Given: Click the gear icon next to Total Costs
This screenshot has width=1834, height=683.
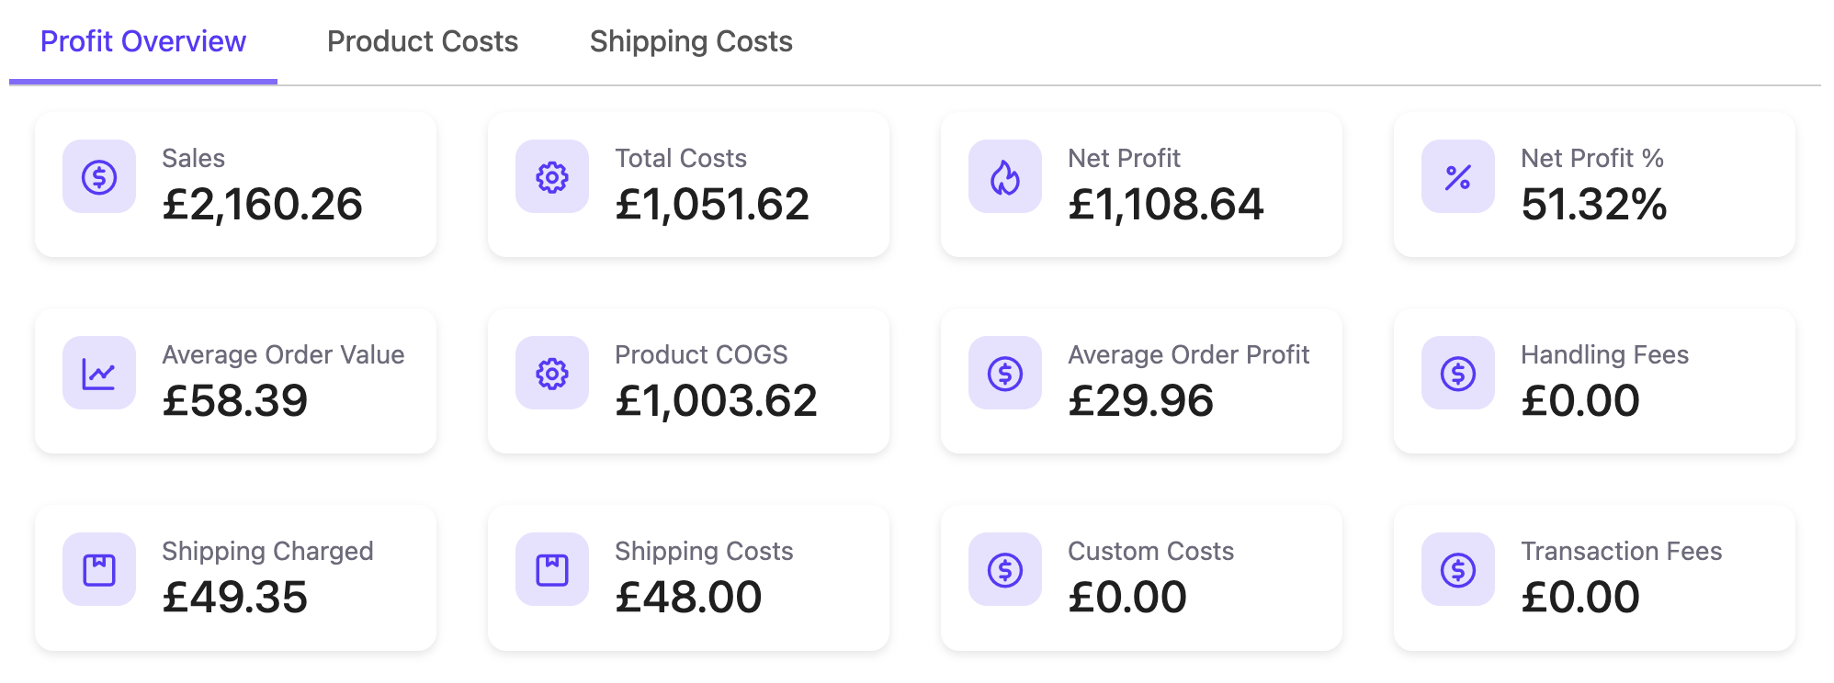Looking at the screenshot, I should coord(552,176).
